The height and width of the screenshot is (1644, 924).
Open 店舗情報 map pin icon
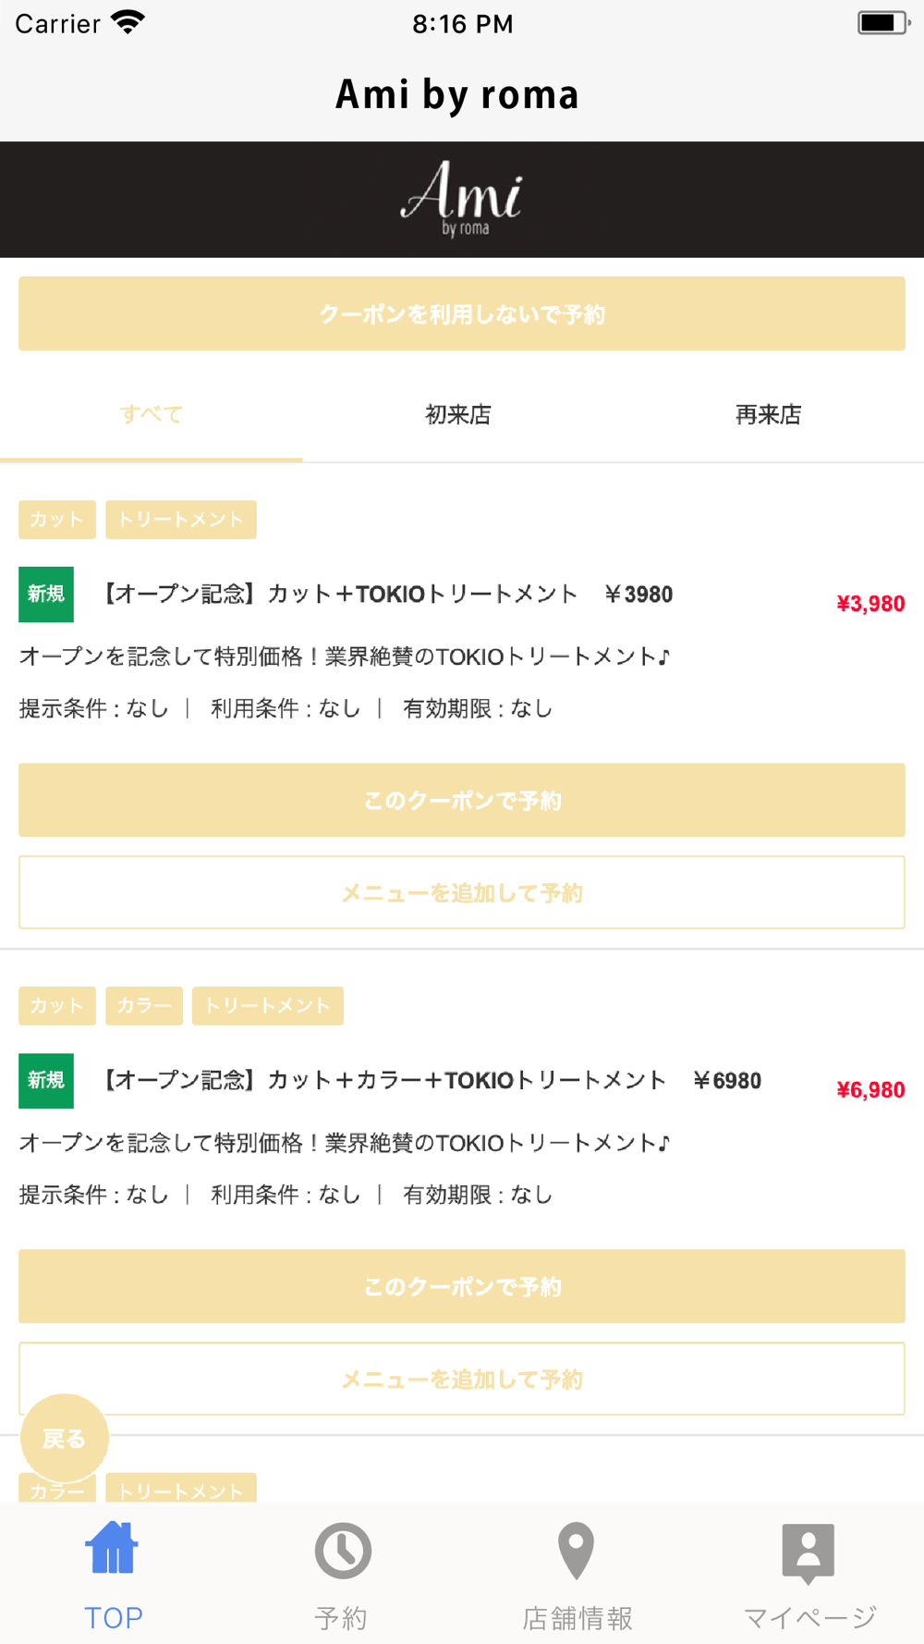pos(576,1551)
